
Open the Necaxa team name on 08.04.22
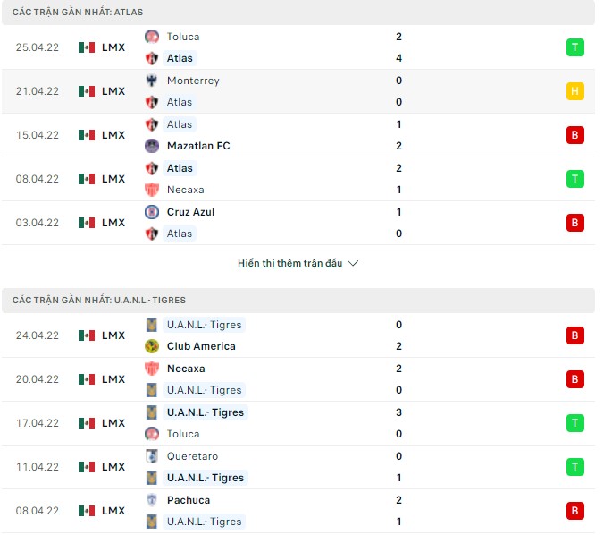point(185,190)
